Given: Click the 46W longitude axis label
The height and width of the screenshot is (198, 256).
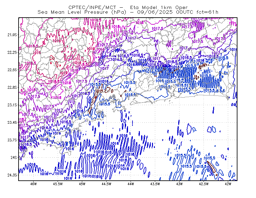Looking at the screenshot, I should tap(34, 184).
